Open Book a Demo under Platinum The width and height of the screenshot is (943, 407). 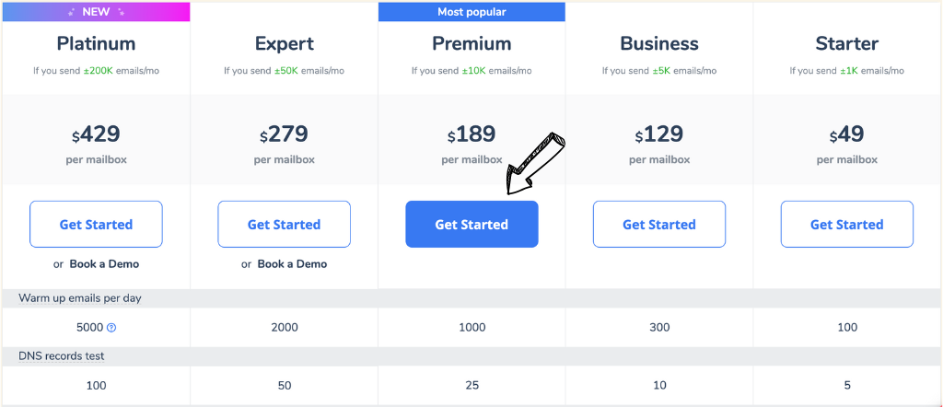pos(105,264)
